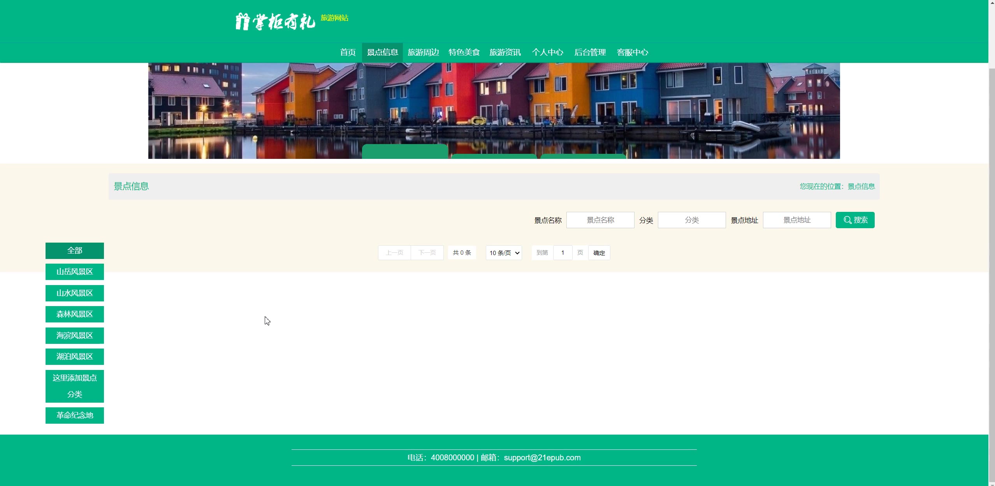Image resolution: width=995 pixels, height=486 pixels.
Task: Open the 个人中心 menu
Action: 547,52
